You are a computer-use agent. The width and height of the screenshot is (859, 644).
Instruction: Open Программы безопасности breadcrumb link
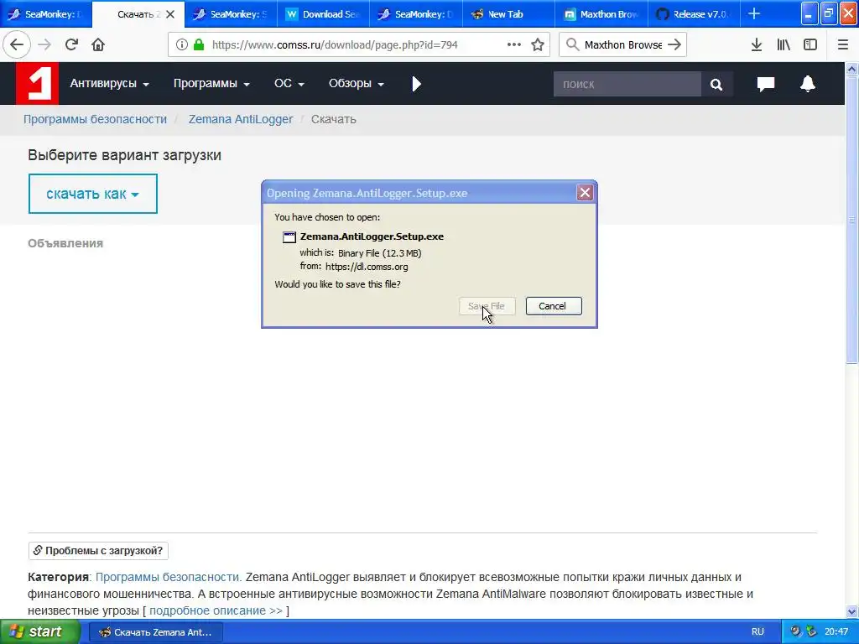pyautogui.click(x=95, y=119)
